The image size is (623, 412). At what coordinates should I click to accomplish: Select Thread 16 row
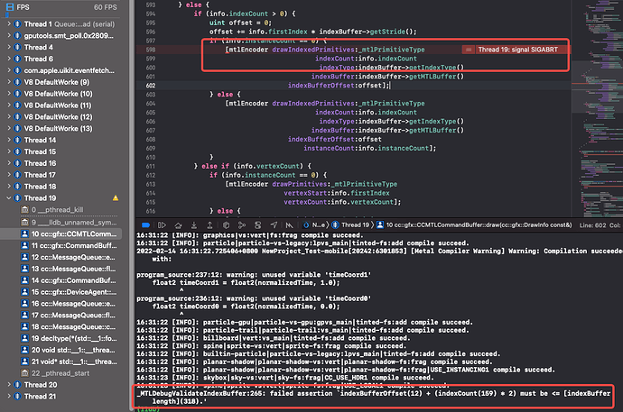click(x=40, y=163)
